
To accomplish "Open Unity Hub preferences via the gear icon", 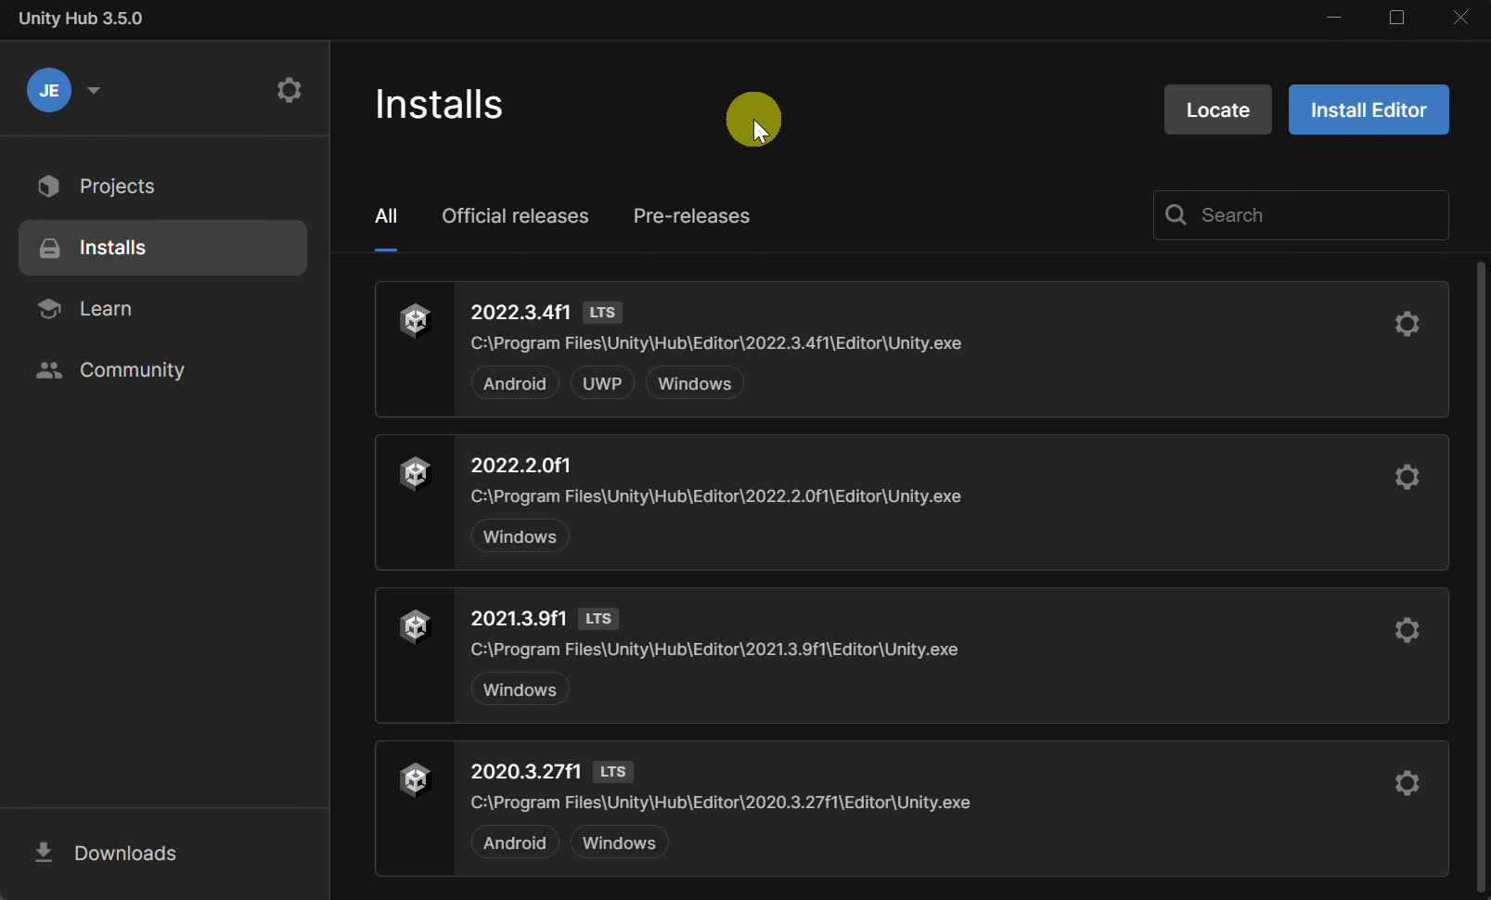I will [289, 89].
